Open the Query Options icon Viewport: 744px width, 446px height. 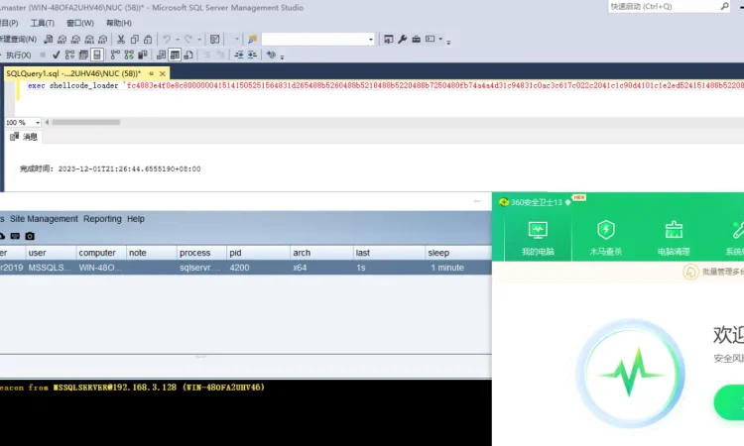tap(83, 55)
